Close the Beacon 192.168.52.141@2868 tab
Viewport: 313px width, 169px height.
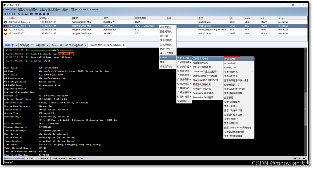tap(124, 45)
